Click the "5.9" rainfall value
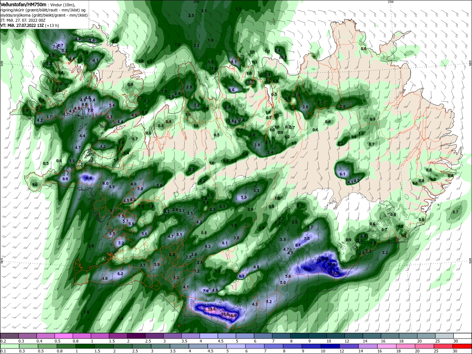Image resolution: width=472 pixels, height=354 pixels. (243, 197)
